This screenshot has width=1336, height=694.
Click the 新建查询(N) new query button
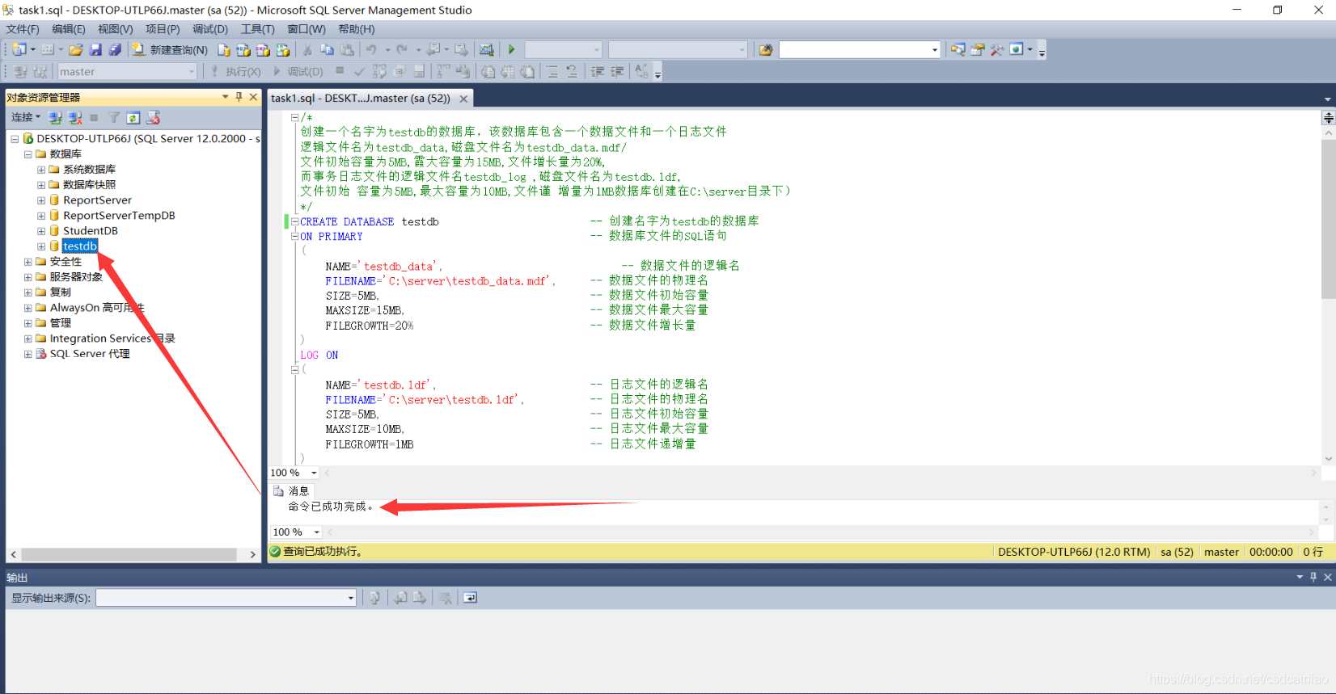170,49
